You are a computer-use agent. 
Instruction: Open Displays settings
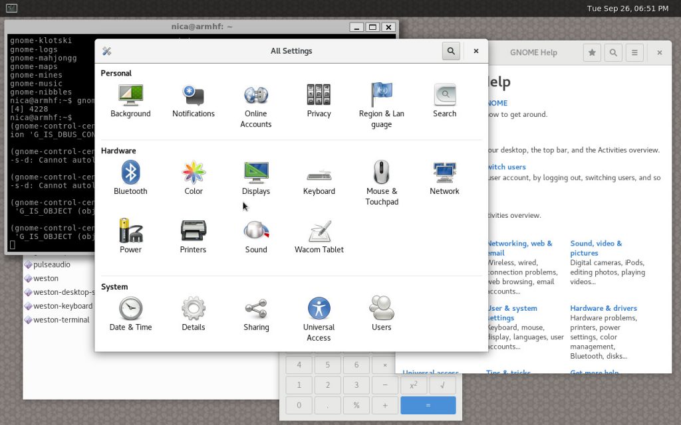click(256, 178)
